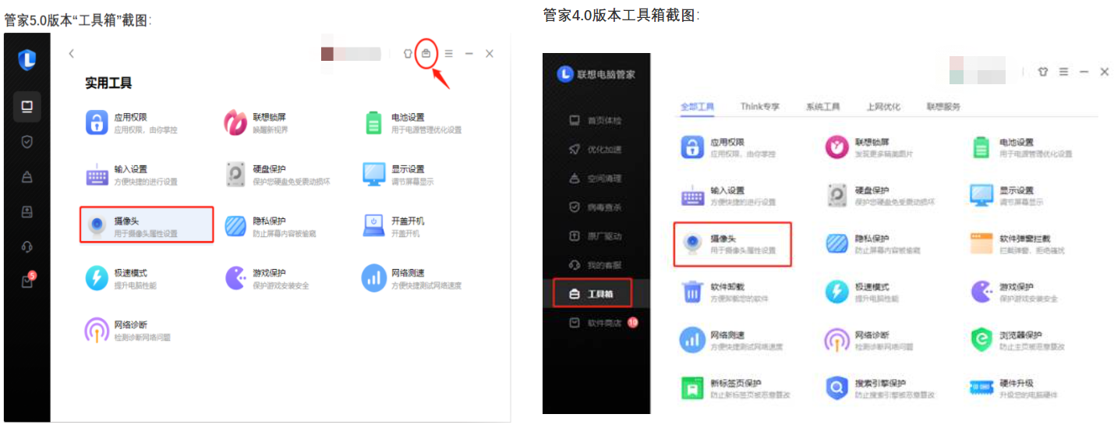Open the 上网优化 tab
This screenshot has width=1114, height=446.
882,107
